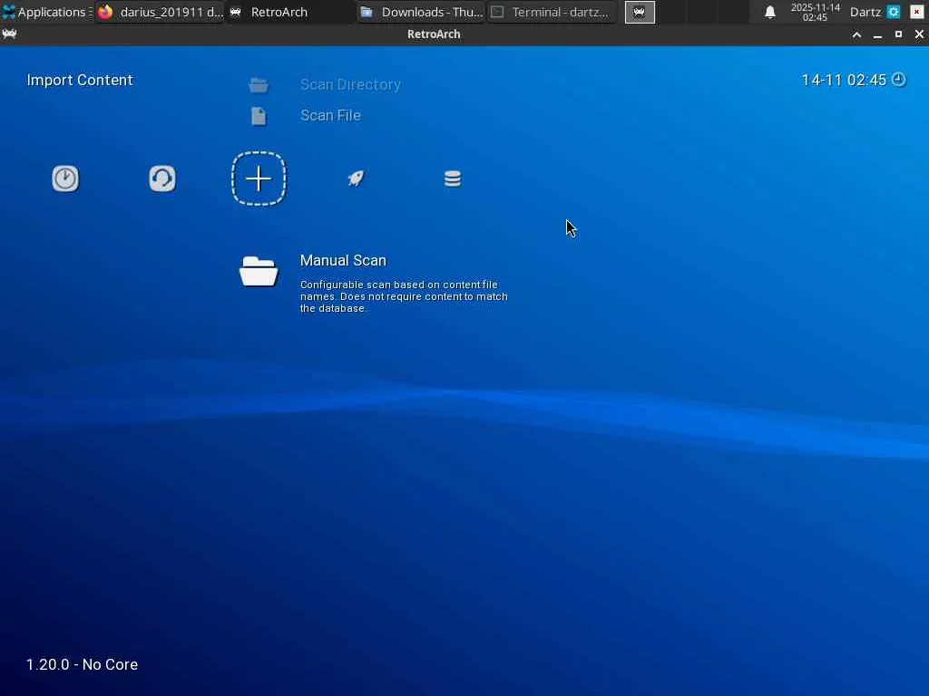Open the History clock icon tab
The image size is (929, 696).
65,179
